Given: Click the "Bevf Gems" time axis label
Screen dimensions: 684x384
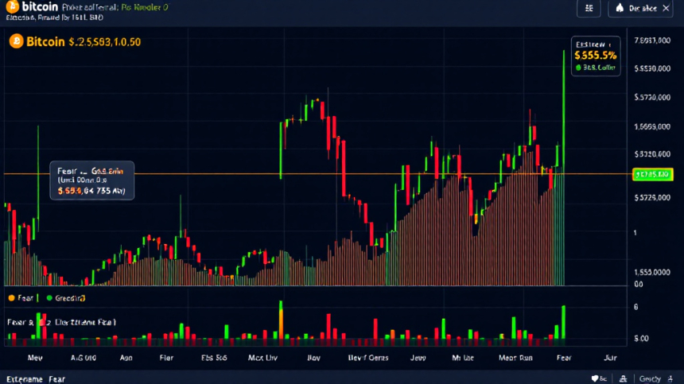Looking at the screenshot, I should point(368,358).
